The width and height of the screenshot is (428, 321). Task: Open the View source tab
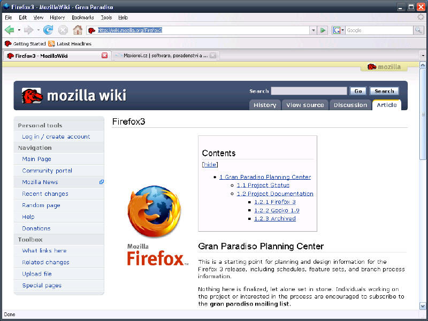pyautogui.click(x=305, y=105)
